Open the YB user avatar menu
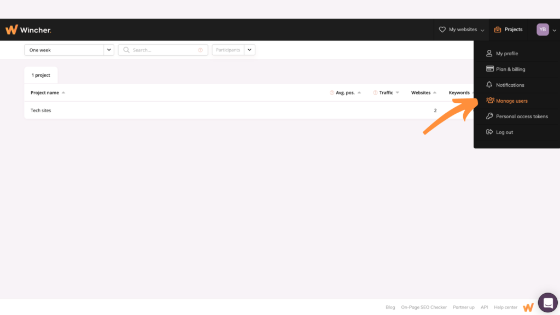 coord(542,30)
